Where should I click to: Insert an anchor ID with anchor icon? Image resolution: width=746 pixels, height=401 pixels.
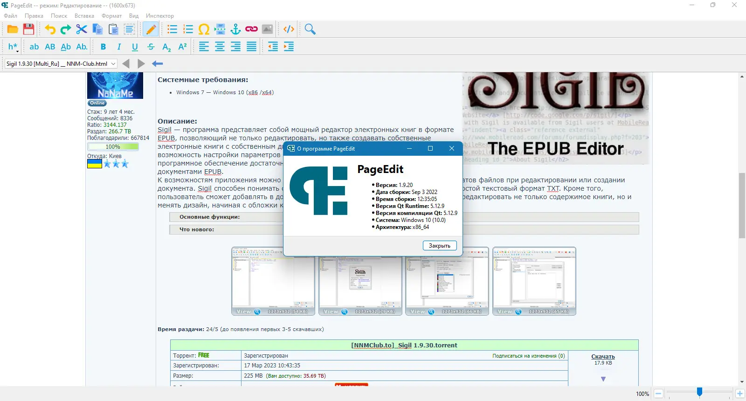tap(235, 29)
